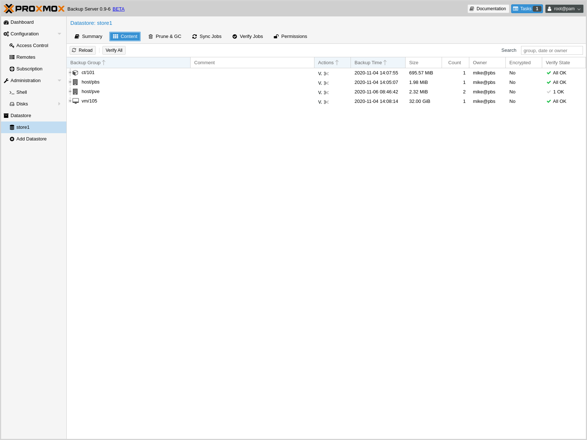This screenshot has width=587, height=440.
Task: Click the Proxmox logo
Action: click(x=34, y=9)
